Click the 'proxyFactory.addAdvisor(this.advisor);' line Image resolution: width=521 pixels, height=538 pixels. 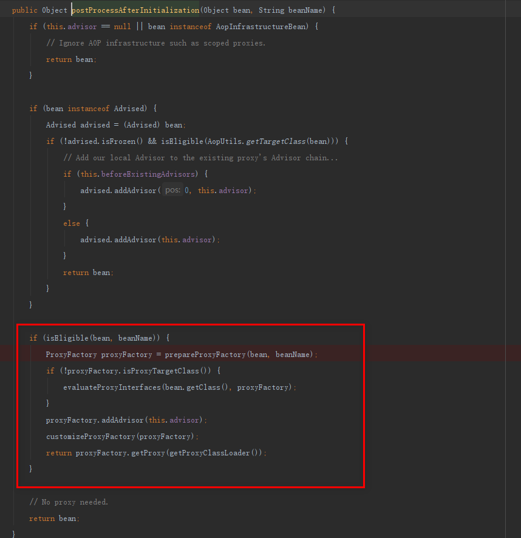pyautogui.click(x=126, y=420)
